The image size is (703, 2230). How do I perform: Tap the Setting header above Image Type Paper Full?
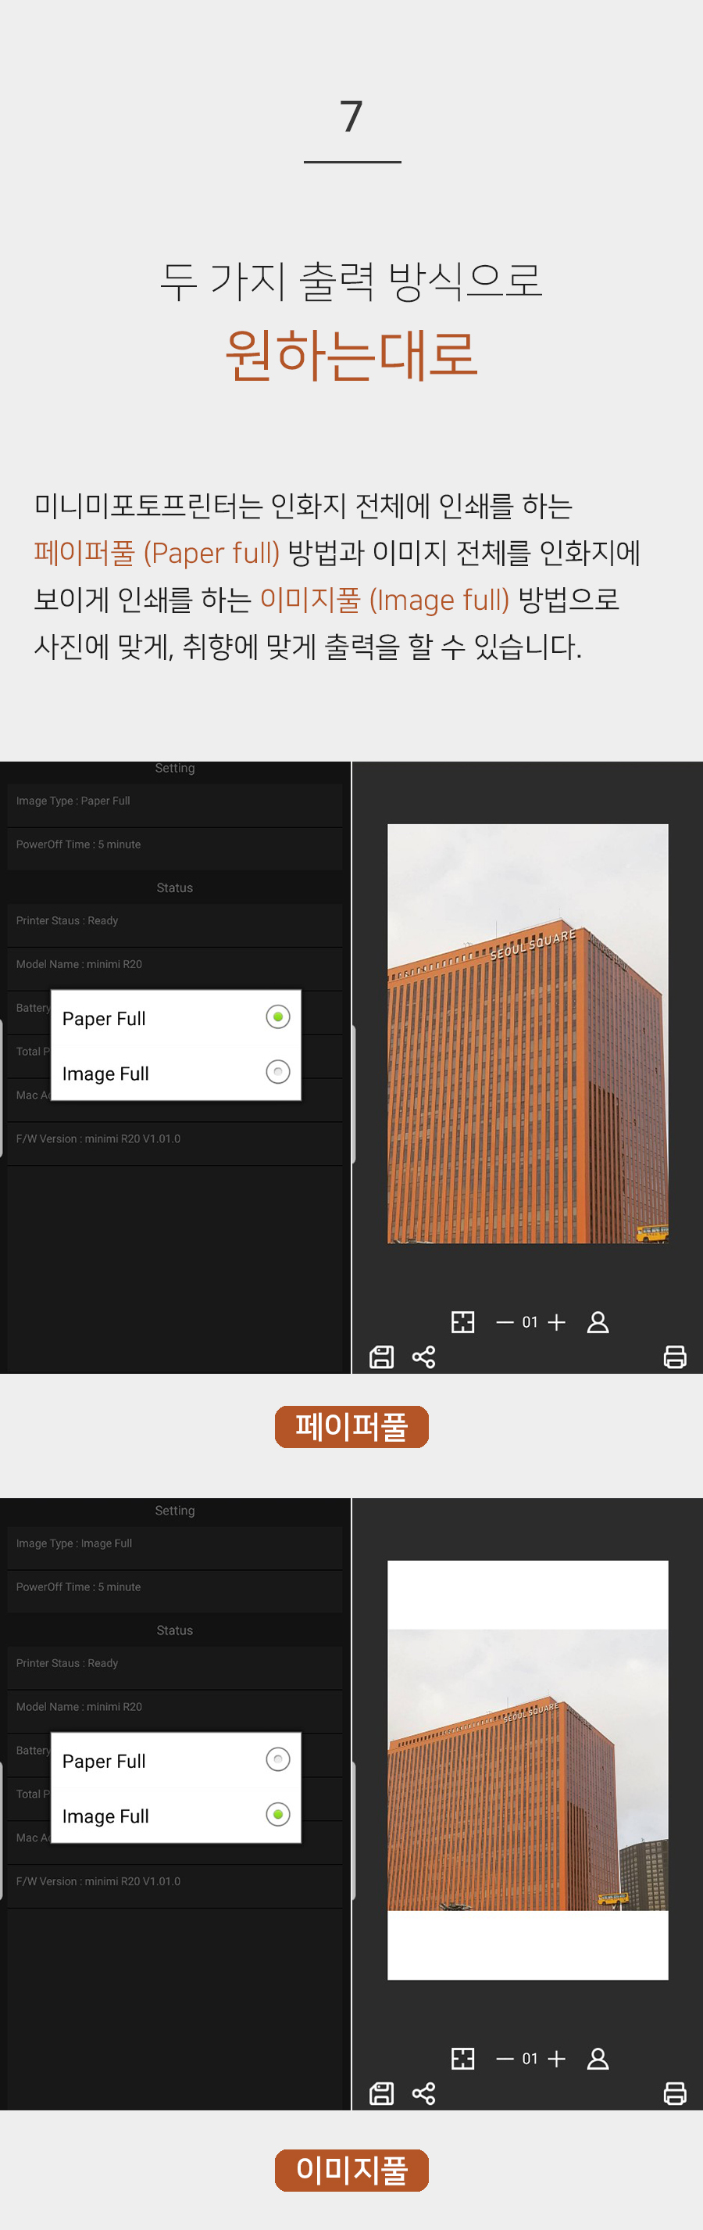(175, 768)
